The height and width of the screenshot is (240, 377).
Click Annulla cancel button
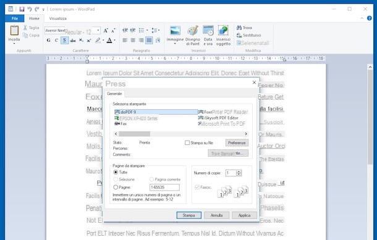tap(217, 215)
